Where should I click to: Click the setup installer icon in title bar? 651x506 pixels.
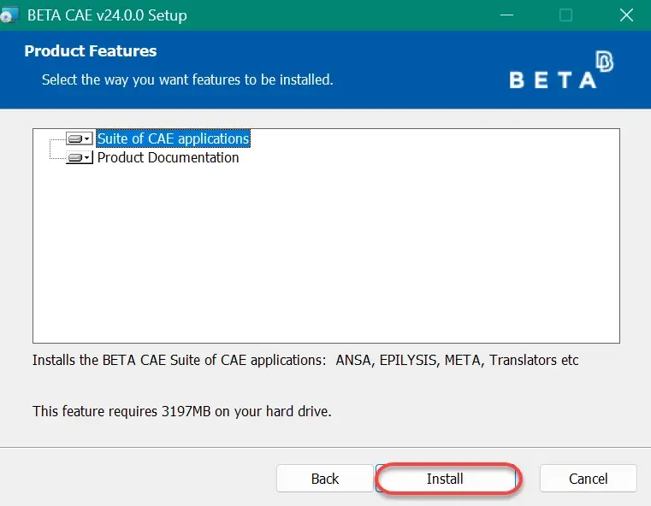click(9, 15)
